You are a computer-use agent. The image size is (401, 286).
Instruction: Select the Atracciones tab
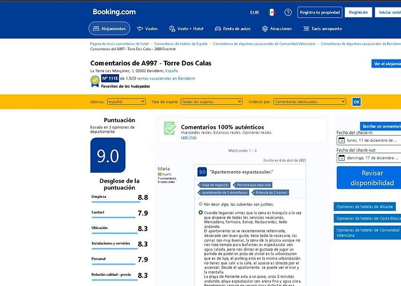[x=277, y=29]
